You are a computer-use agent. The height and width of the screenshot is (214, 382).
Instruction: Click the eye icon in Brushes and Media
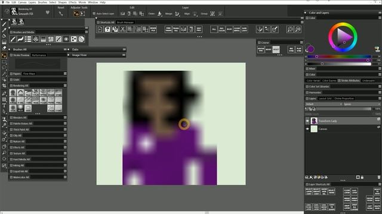click(66, 39)
